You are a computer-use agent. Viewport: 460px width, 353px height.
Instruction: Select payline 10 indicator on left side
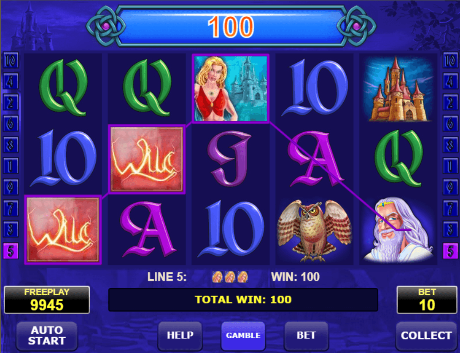click(10, 61)
